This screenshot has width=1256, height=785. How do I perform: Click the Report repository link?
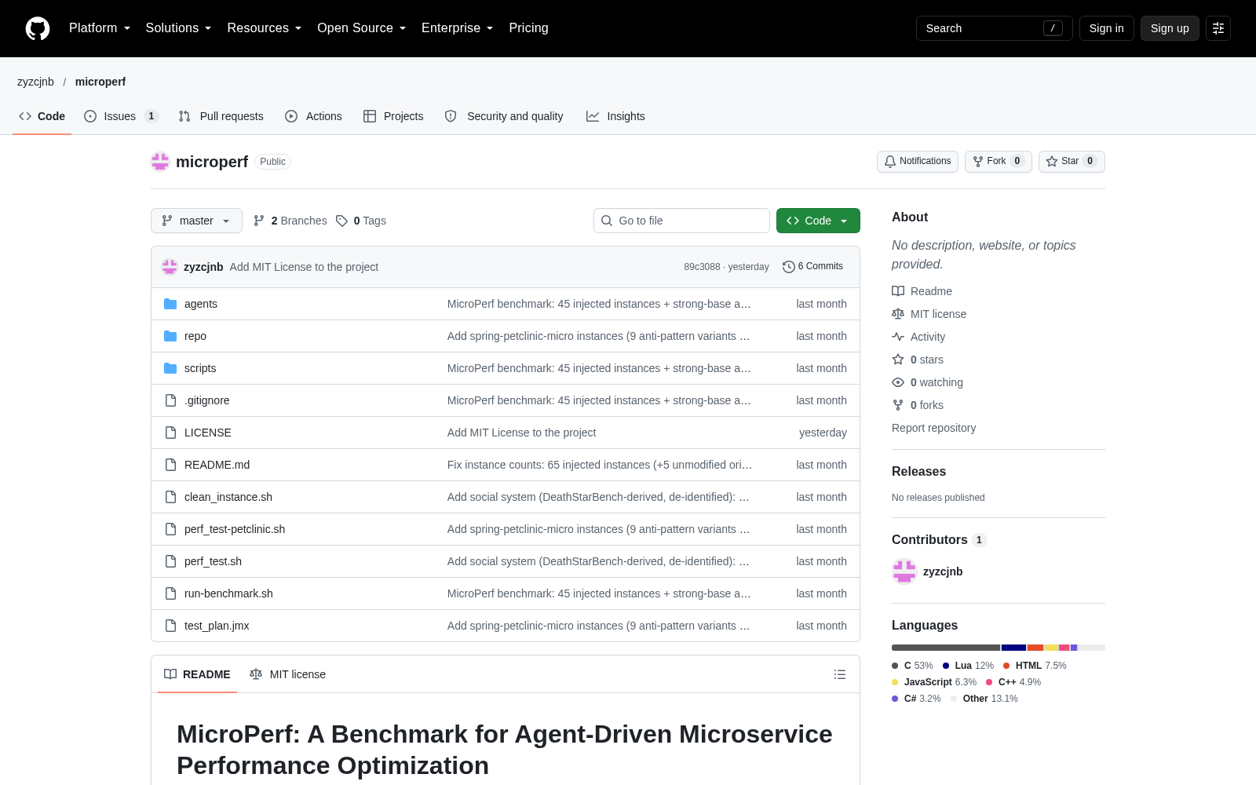point(934,428)
